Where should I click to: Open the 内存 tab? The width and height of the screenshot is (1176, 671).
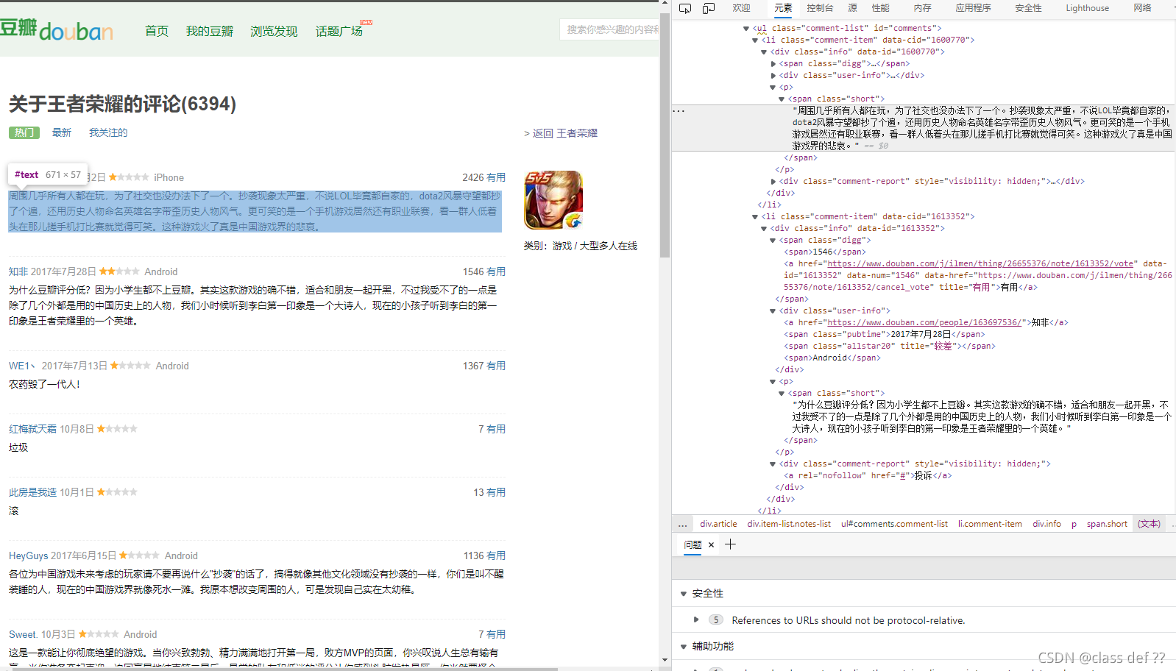coord(922,8)
